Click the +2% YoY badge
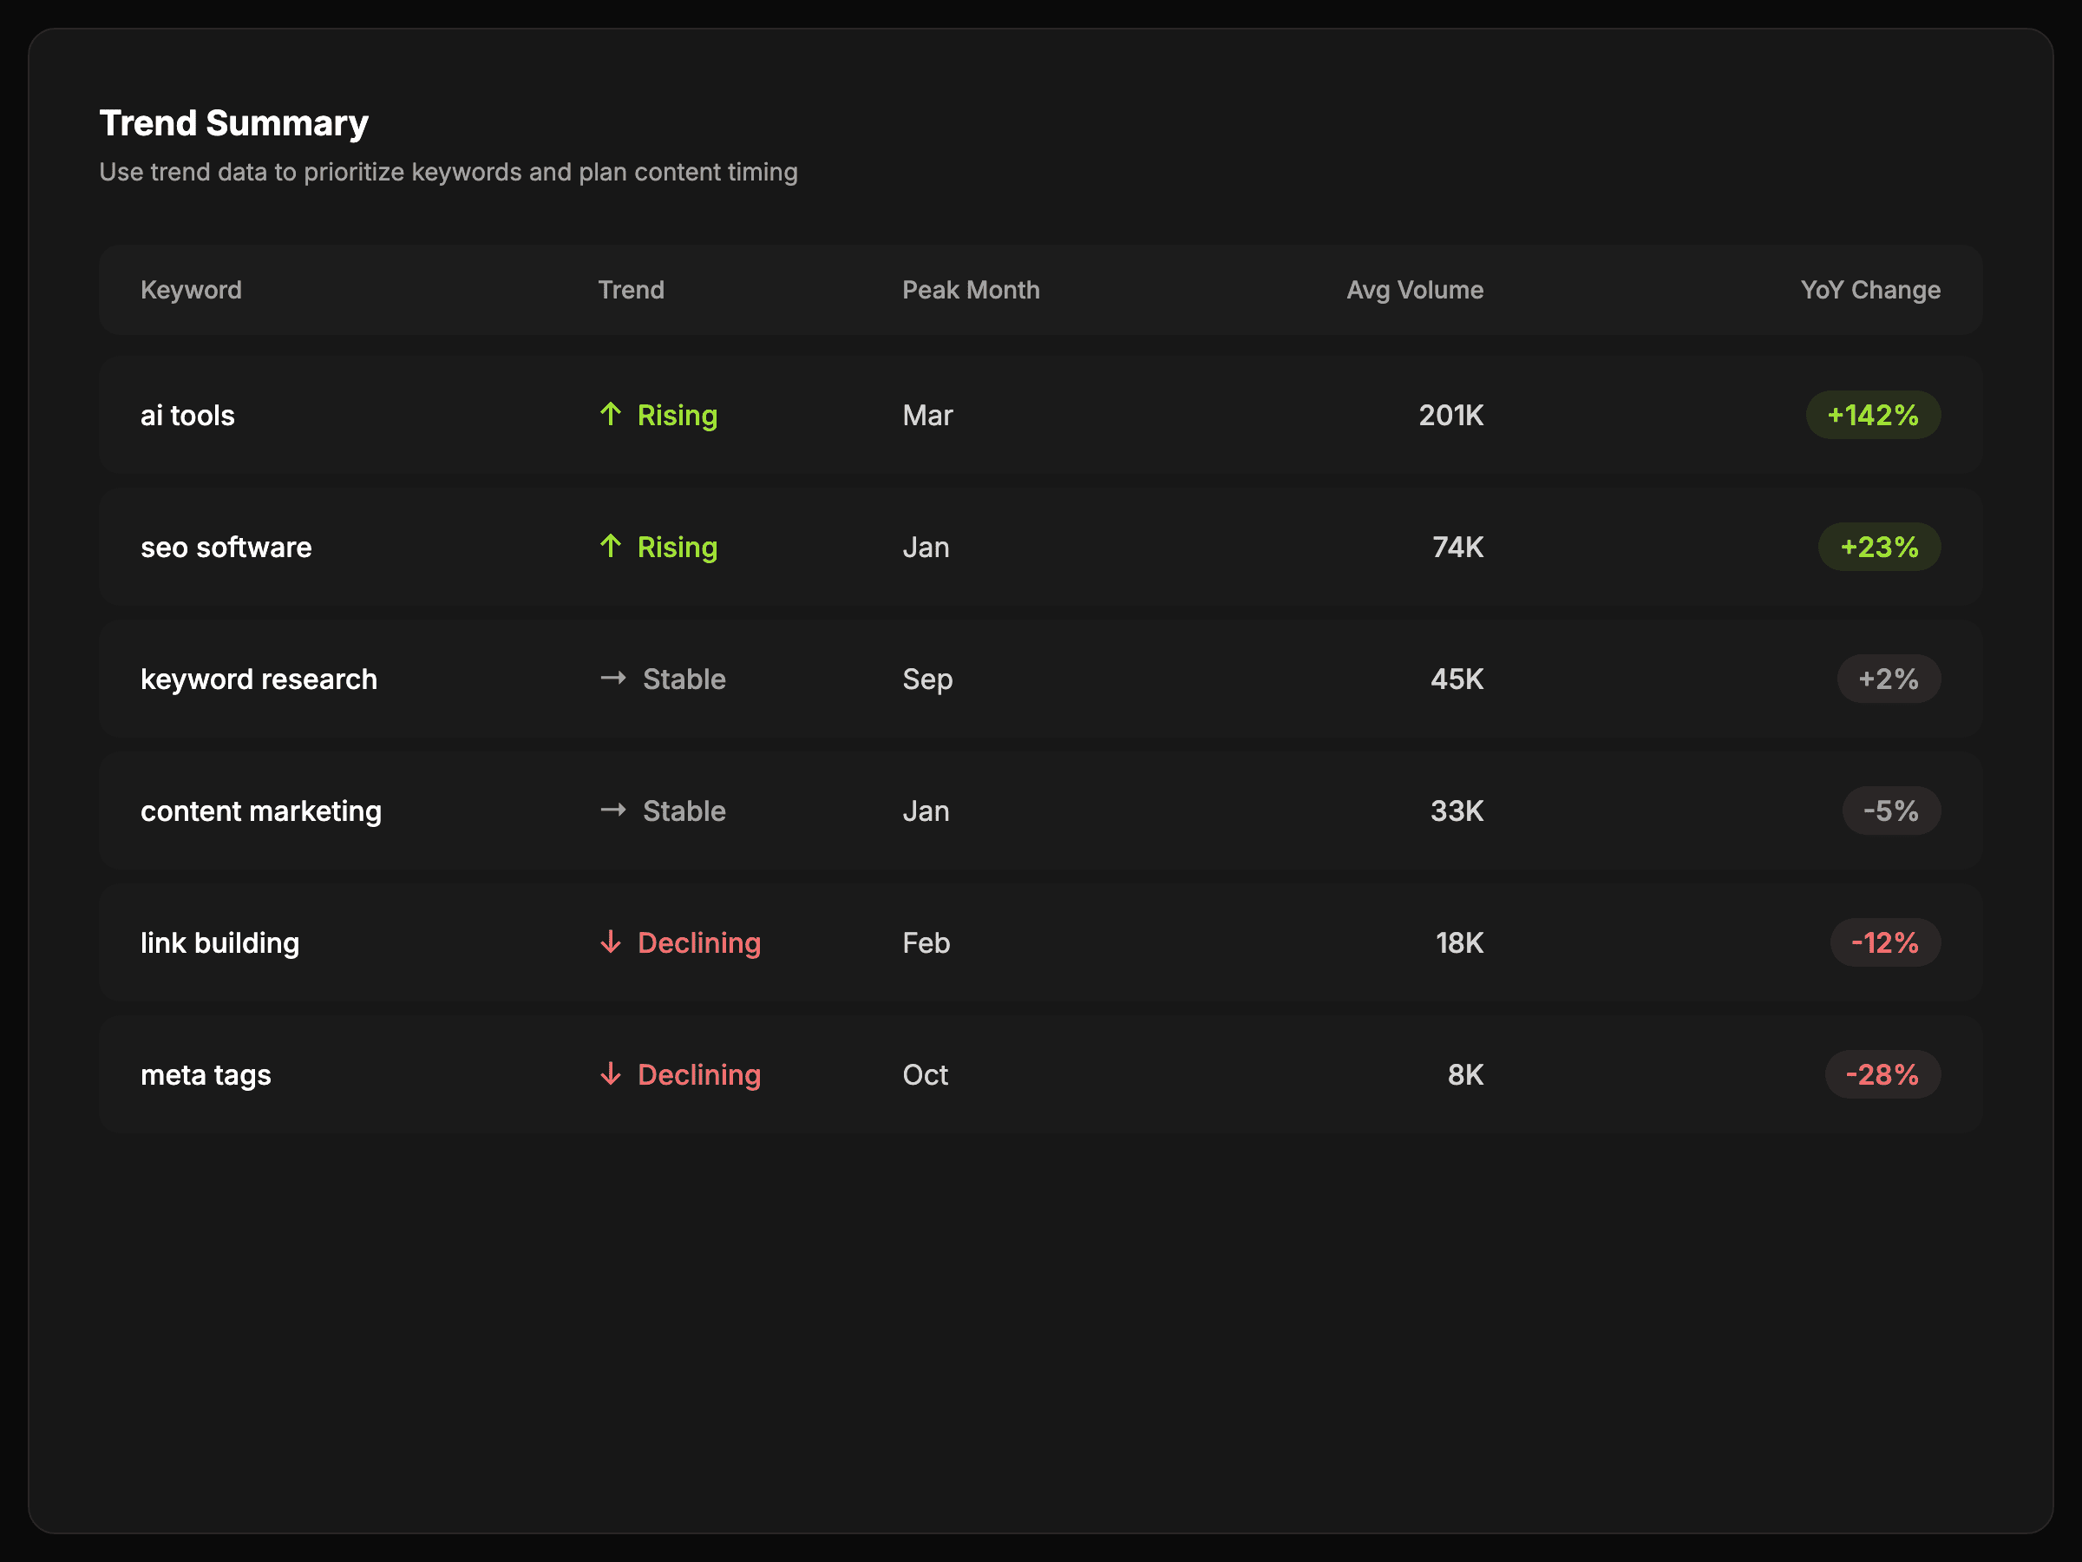Image resolution: width=2082 pixels, height=1562 pixels. 1888,679
